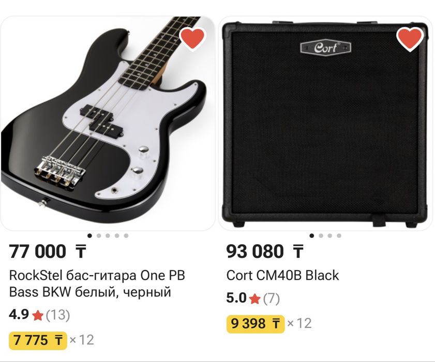This screenshot has height=362, width=435.
Task: Click the 77 000 ₸ price
Action: [48, 252]
